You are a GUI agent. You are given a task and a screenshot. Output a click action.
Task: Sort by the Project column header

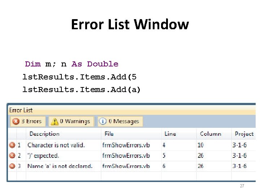(244, 134)
